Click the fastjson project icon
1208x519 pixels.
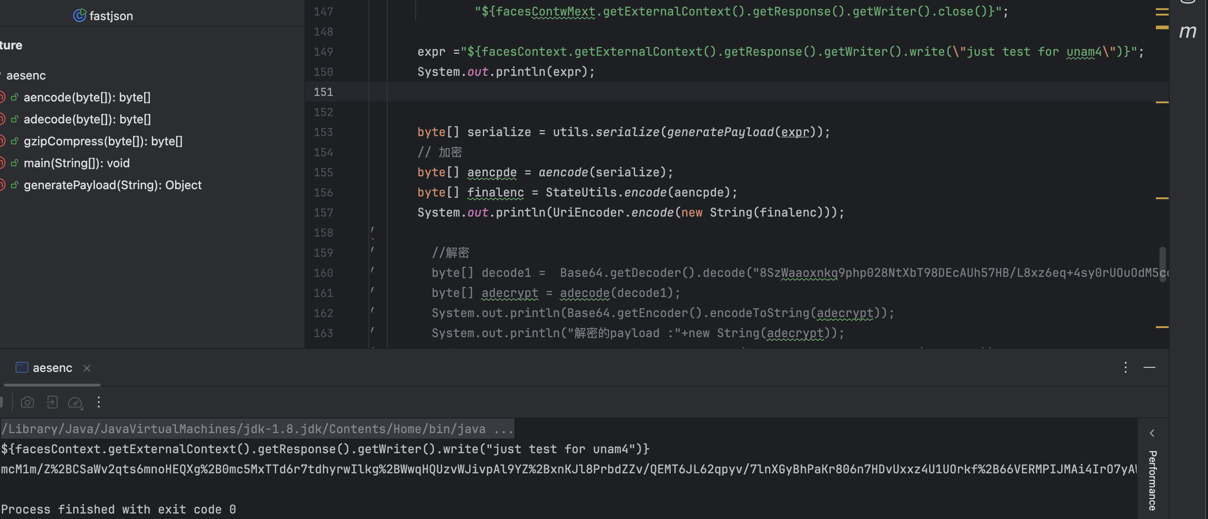[x=79, y=16]
